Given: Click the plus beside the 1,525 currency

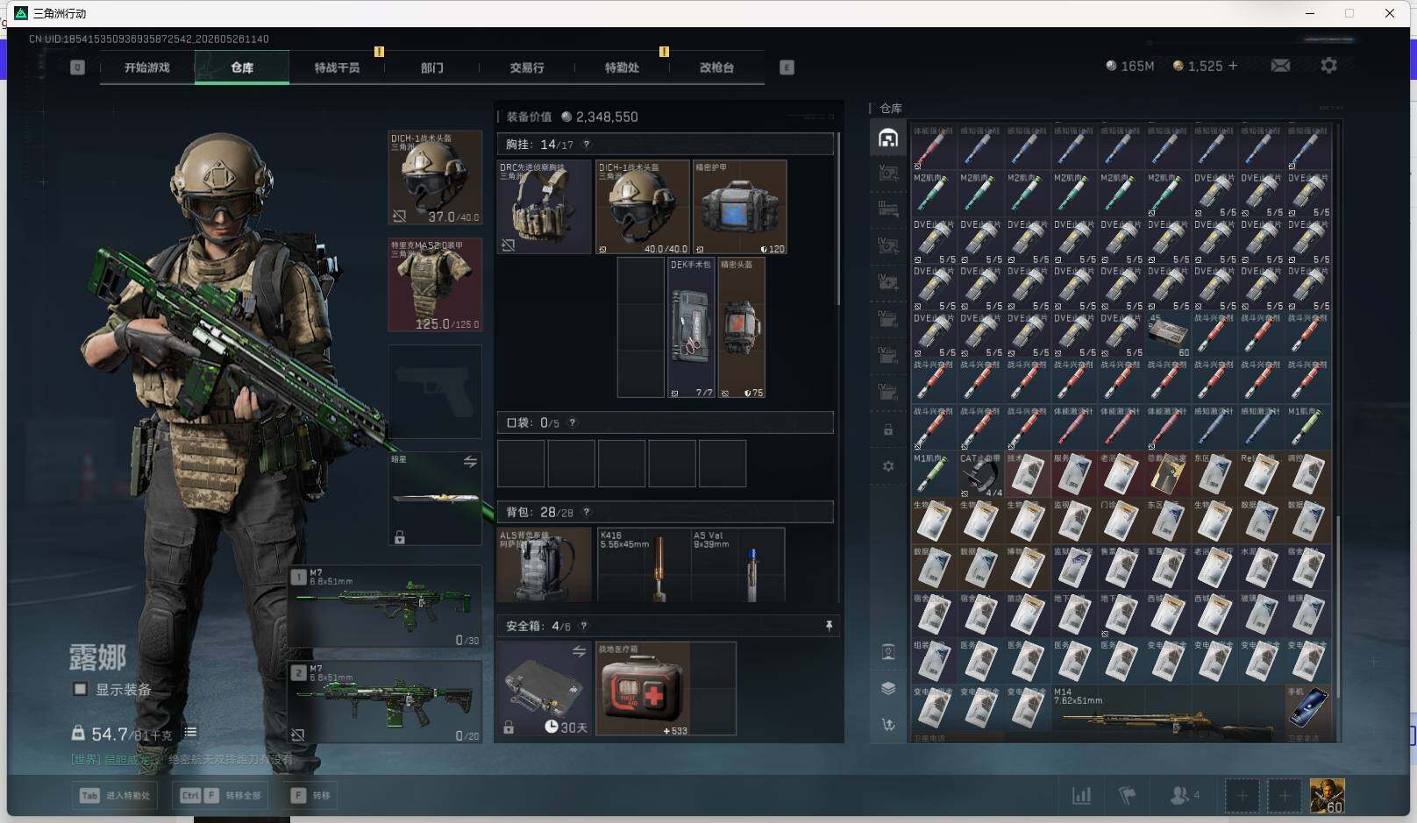Looking at the screenshot, I should [1233, 66].
